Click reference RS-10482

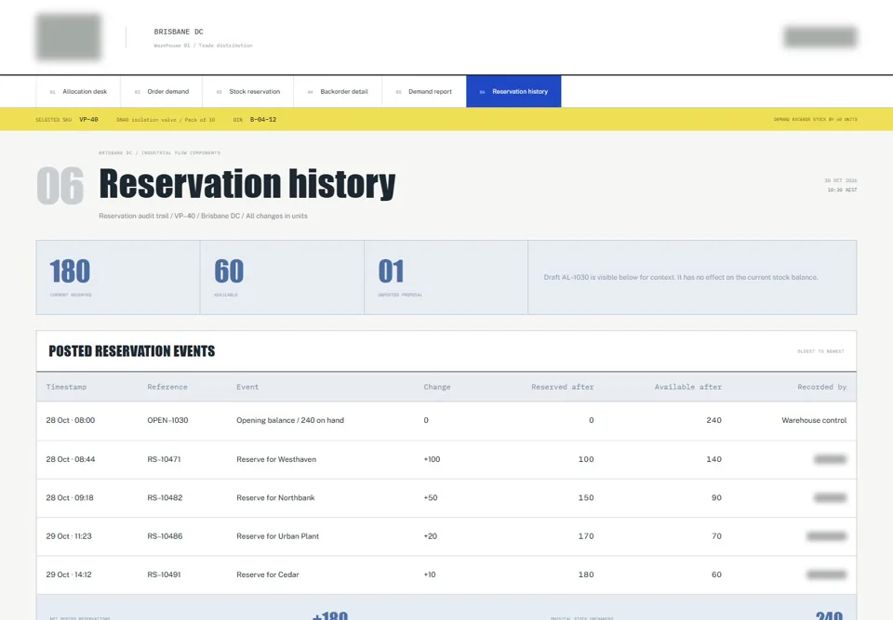point(165,497)
